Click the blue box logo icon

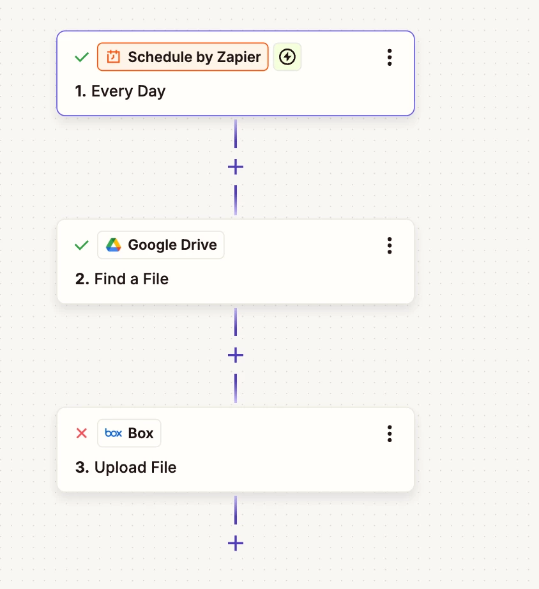113,433
